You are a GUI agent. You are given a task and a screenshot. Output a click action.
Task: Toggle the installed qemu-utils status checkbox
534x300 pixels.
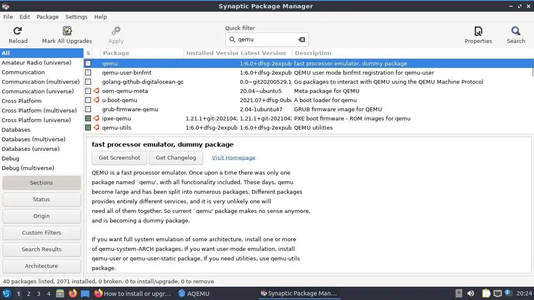coord(88,127)
